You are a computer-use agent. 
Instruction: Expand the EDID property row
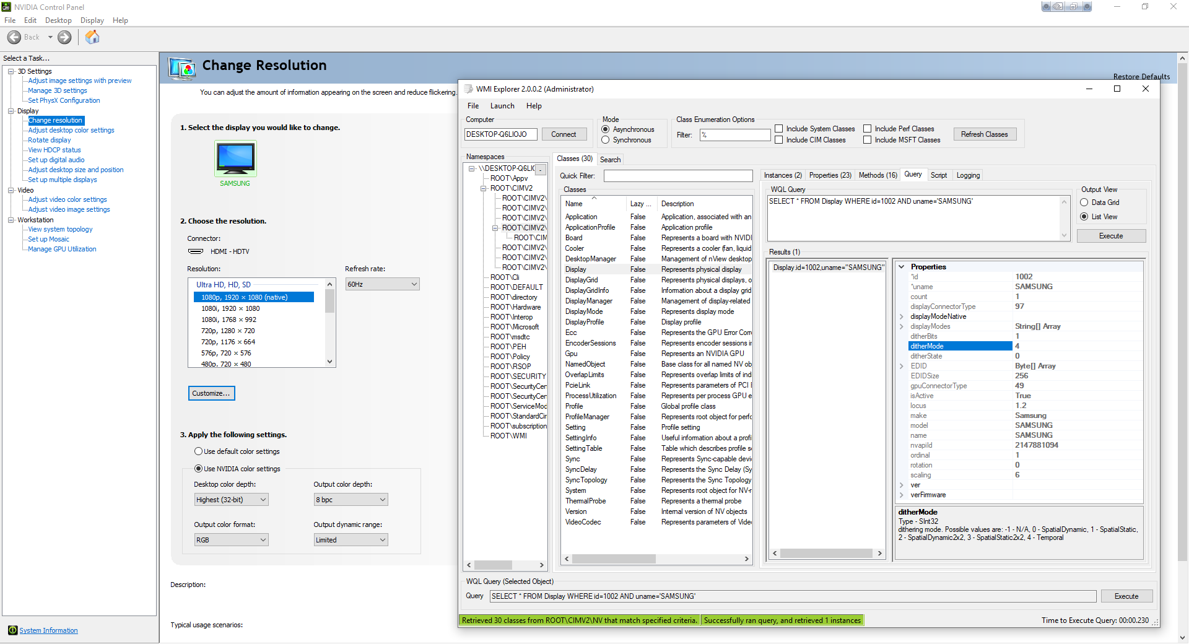pyautogui.click(x=902, y=366)
